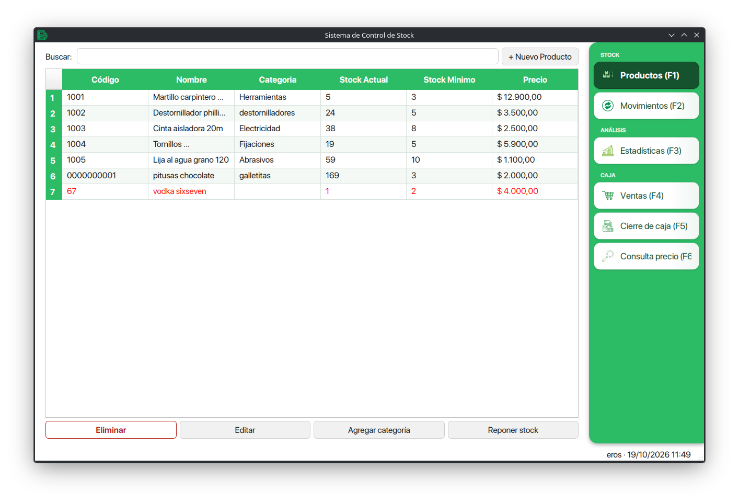Screen dimensions: 739x503
Task: Select the 'galletitas' category cell
Action: tap(278, 176)
